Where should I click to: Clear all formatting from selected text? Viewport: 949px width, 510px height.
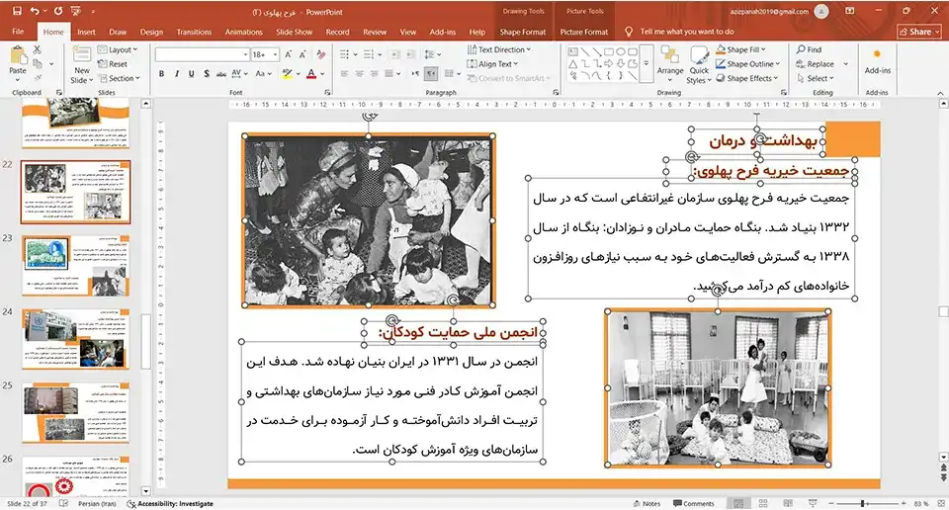point(320,54)
